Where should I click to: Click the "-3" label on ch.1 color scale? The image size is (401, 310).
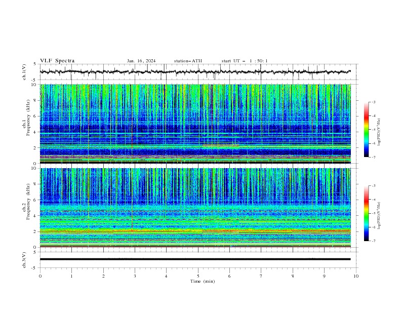[374, 102]
